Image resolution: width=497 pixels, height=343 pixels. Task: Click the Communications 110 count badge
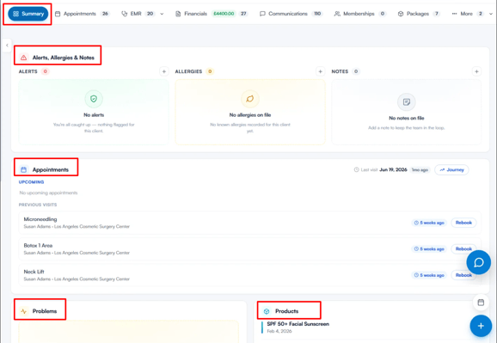pos(317,14)
